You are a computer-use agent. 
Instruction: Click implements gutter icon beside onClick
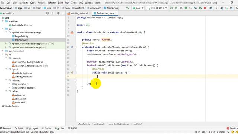pos(71,73)
